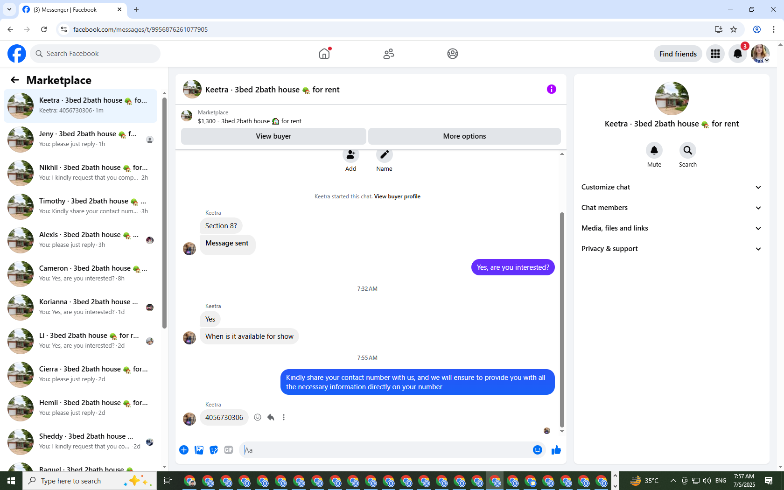784x490 pixels.
Task: Open Windows Task View
Action: click(168, 481)
